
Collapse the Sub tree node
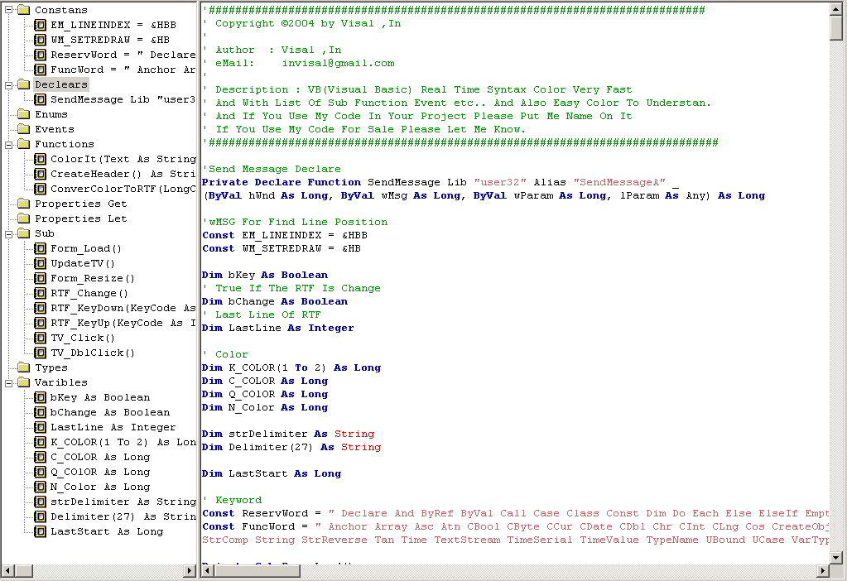[x=7, y=233]
